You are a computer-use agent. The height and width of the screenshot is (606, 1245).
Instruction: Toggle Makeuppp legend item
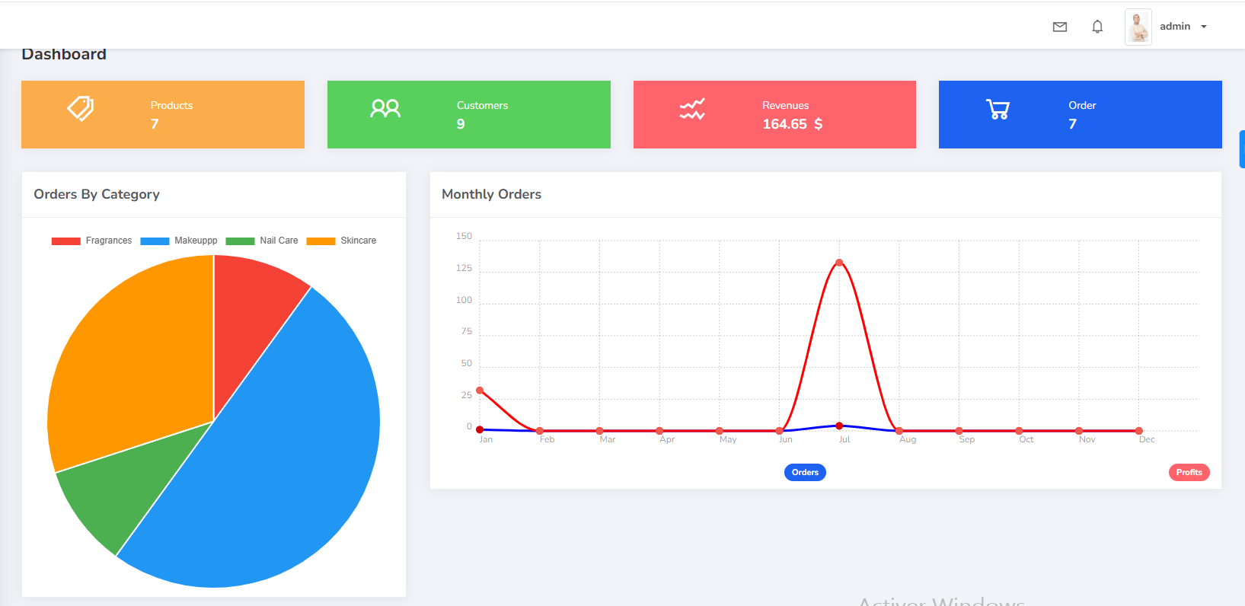tap(179, 241)
